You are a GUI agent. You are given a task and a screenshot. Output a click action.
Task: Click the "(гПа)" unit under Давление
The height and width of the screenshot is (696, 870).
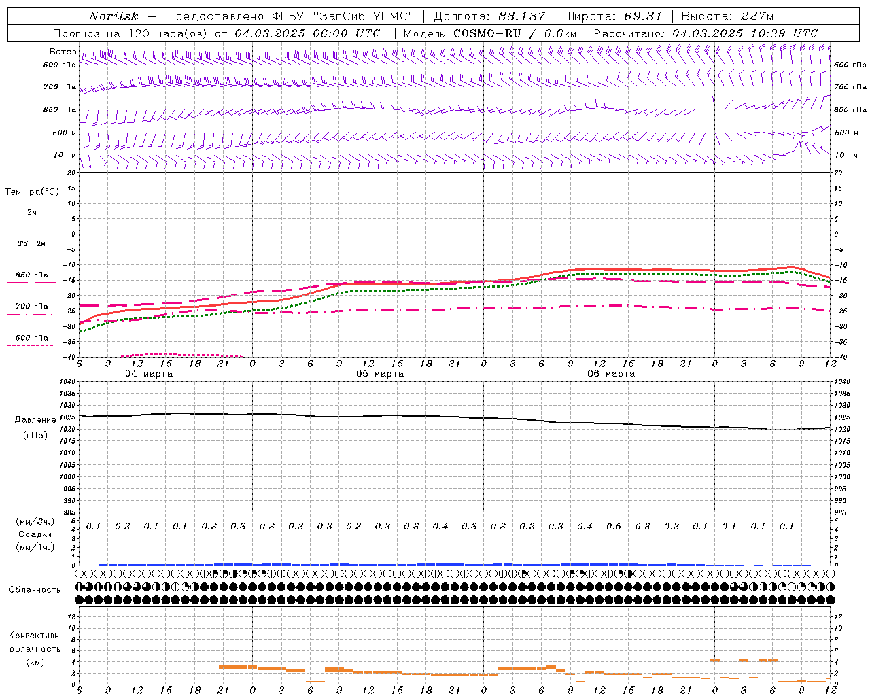click(35, 436)
